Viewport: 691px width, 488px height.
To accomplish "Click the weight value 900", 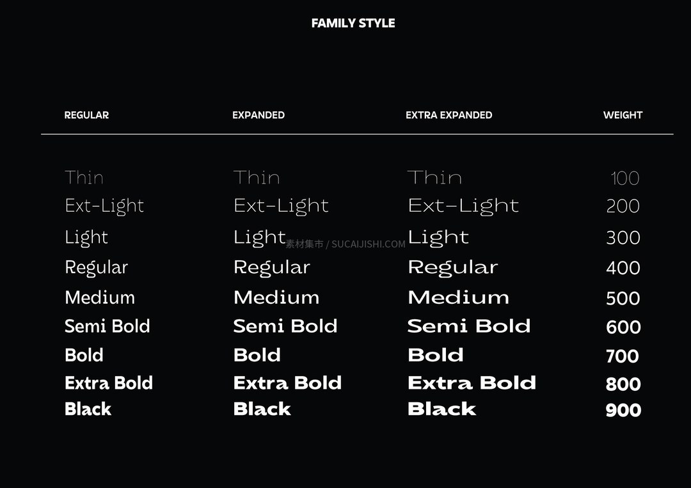I will (x=623, y=410).
